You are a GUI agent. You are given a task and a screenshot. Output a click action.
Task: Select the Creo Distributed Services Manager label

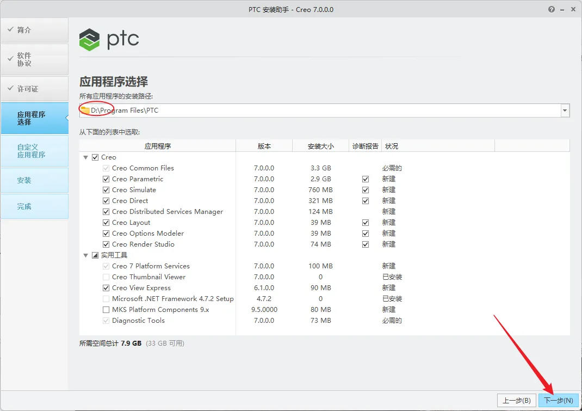point(168,212)
